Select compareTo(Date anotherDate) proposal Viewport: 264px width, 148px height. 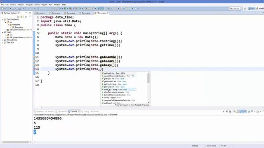(119, 100)
